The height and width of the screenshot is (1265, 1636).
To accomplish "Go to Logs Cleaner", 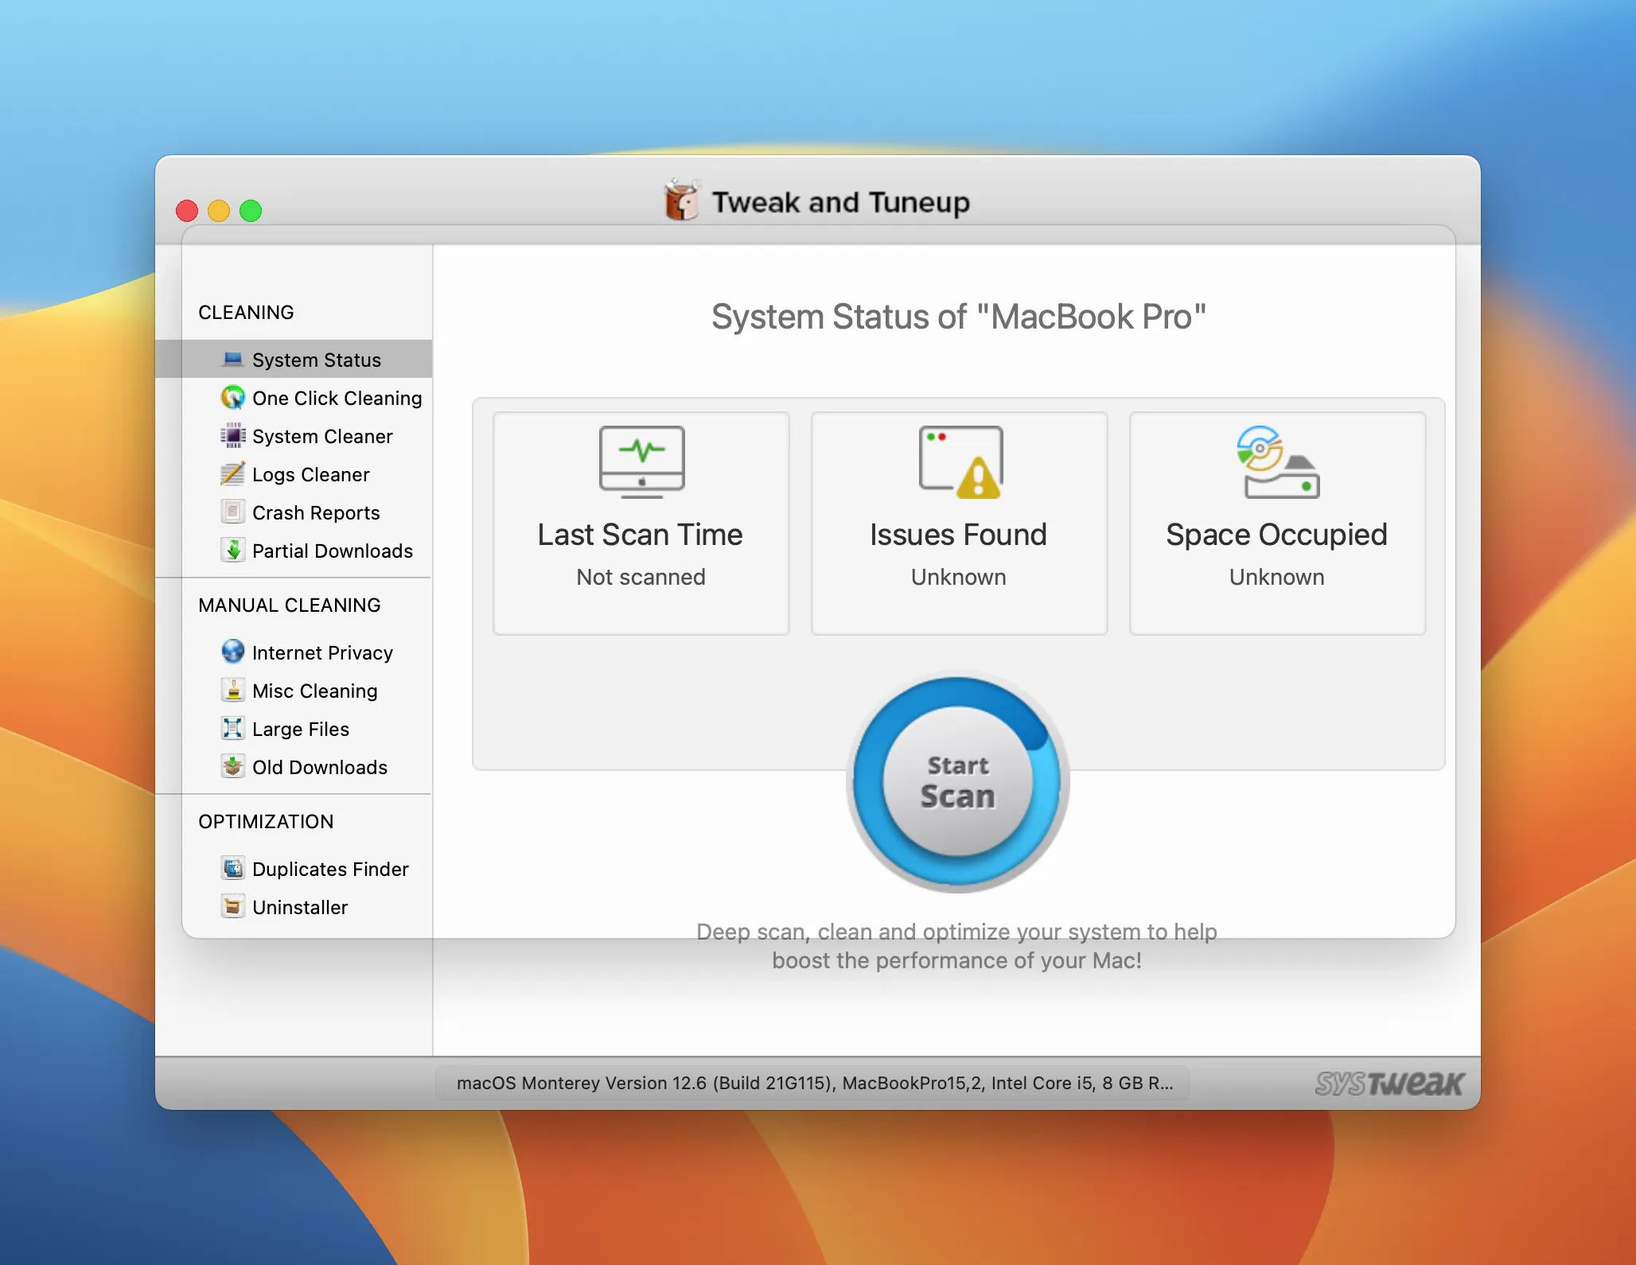I will [x=310, y=475].
